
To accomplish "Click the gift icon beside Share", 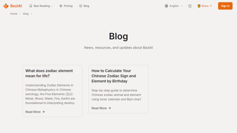I will [199, 6].
